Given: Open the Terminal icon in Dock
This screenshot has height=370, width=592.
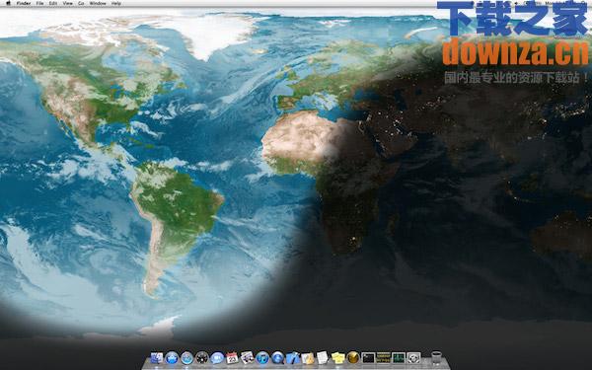Looking at the screenshot, I should pyautogui.click(x=368, y=357).
